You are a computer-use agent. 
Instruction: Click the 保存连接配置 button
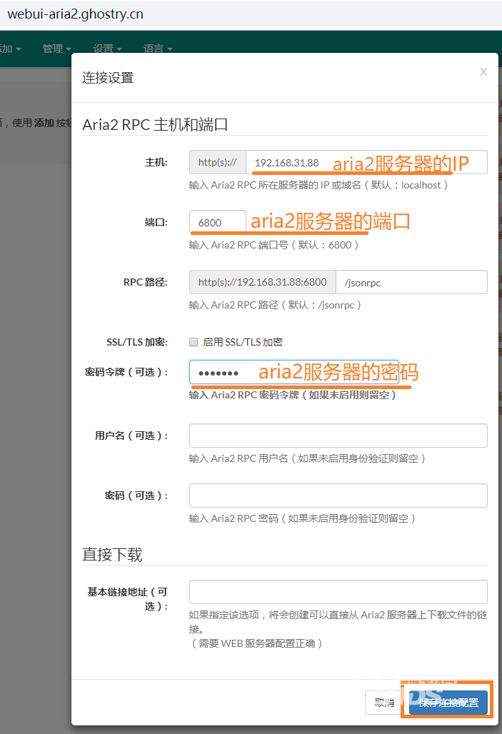pyautogui.click(x=448, y=703)
